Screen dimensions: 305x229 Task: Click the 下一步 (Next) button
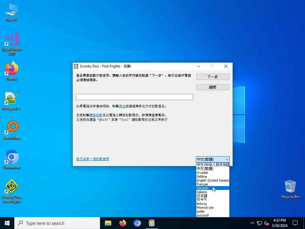213,77
